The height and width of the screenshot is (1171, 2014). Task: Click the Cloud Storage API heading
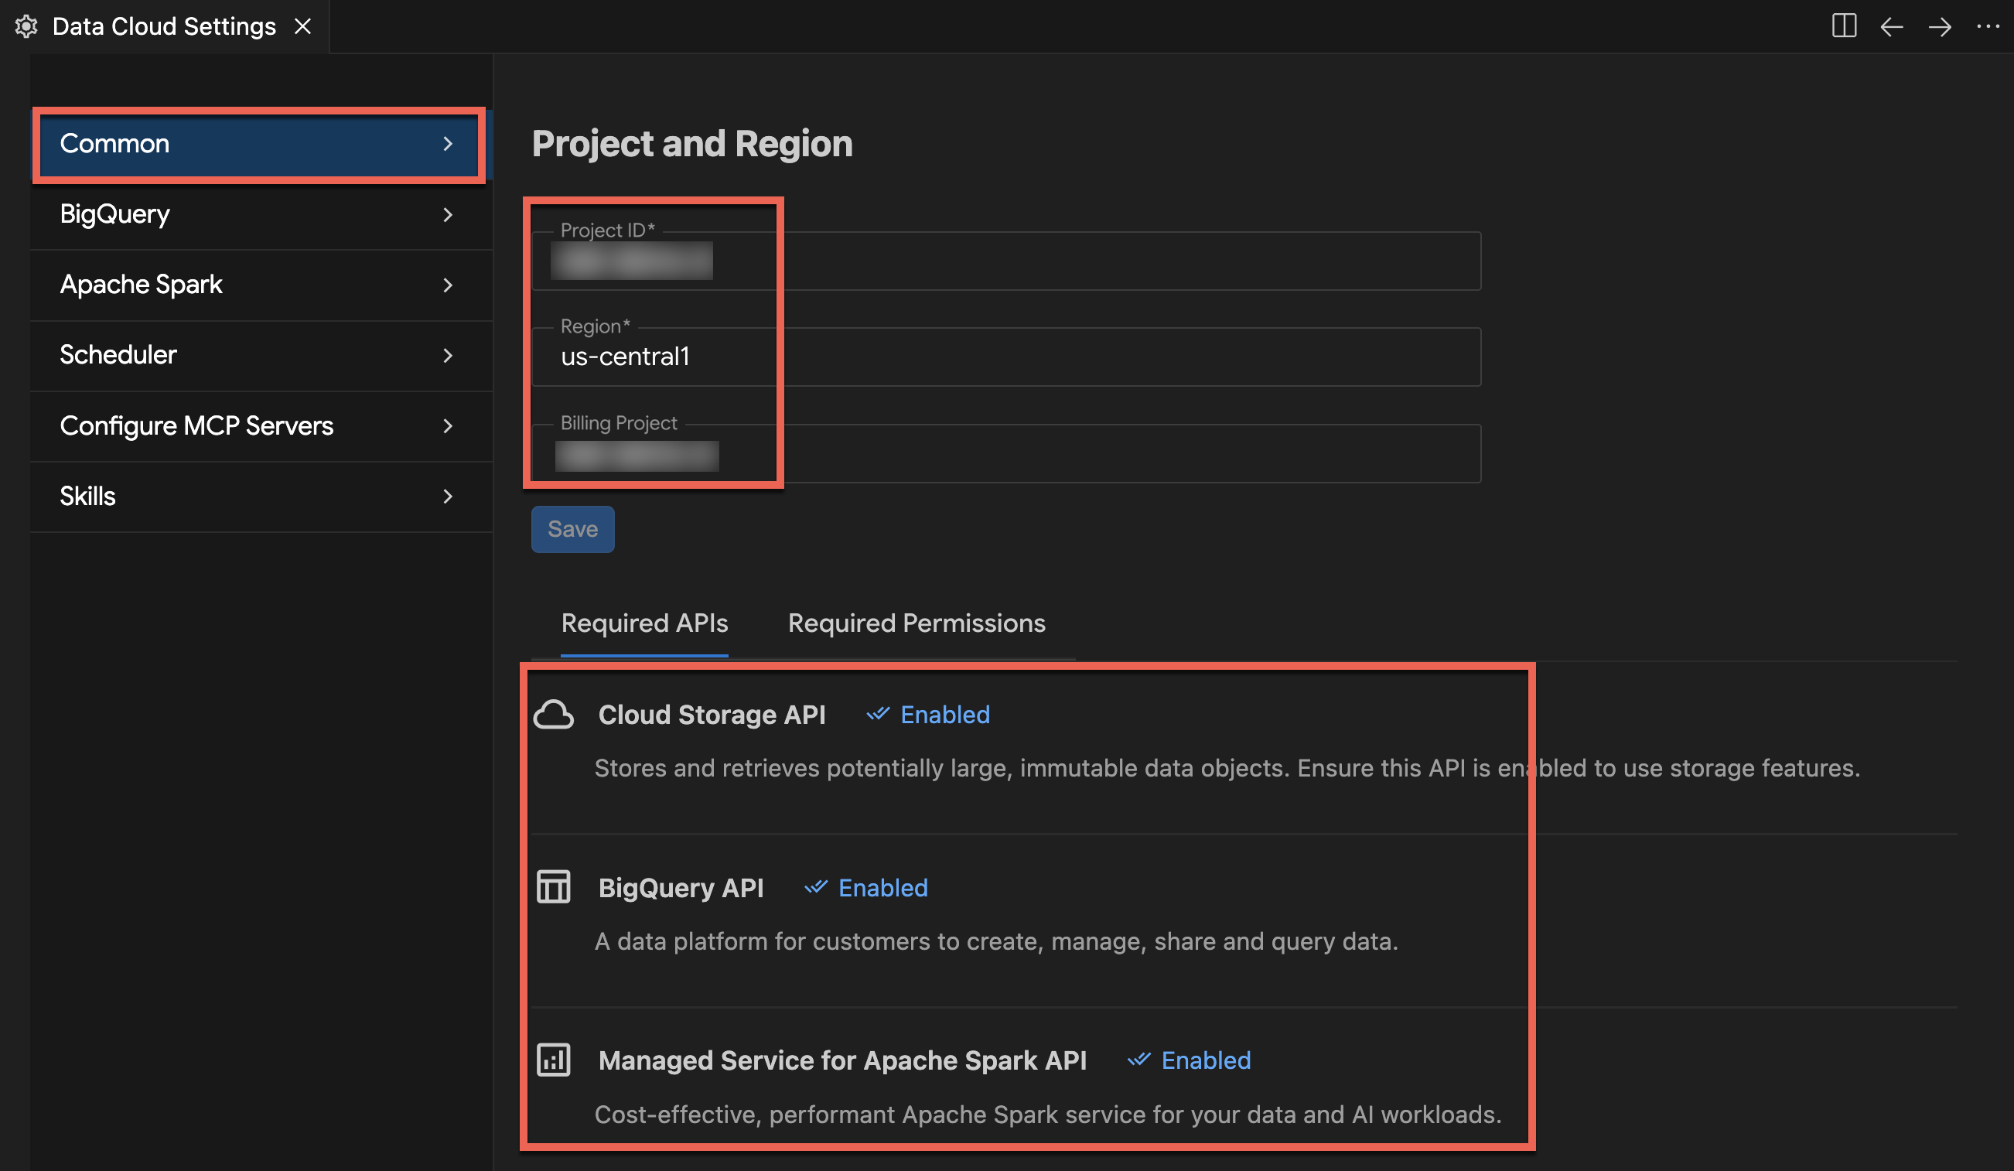pos(712,715)
